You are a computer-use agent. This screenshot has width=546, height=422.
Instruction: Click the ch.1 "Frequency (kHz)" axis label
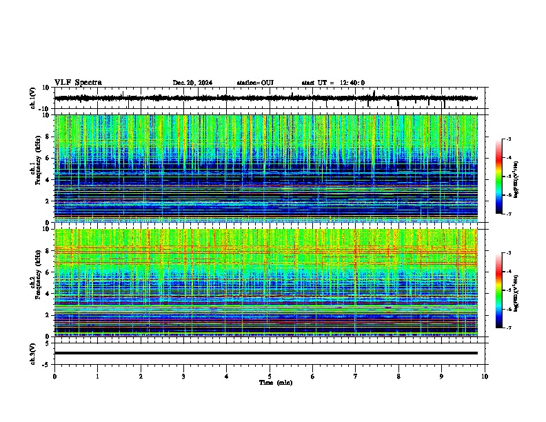(x=39, y=160)
